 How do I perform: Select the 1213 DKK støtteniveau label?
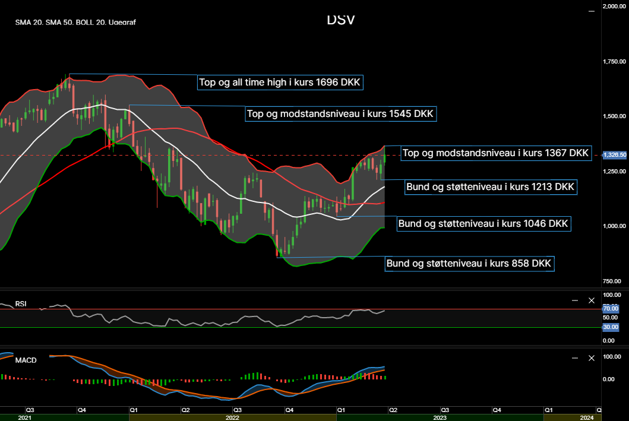tap(491, 187)
